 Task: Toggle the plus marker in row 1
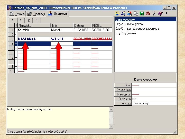[16, 30]
